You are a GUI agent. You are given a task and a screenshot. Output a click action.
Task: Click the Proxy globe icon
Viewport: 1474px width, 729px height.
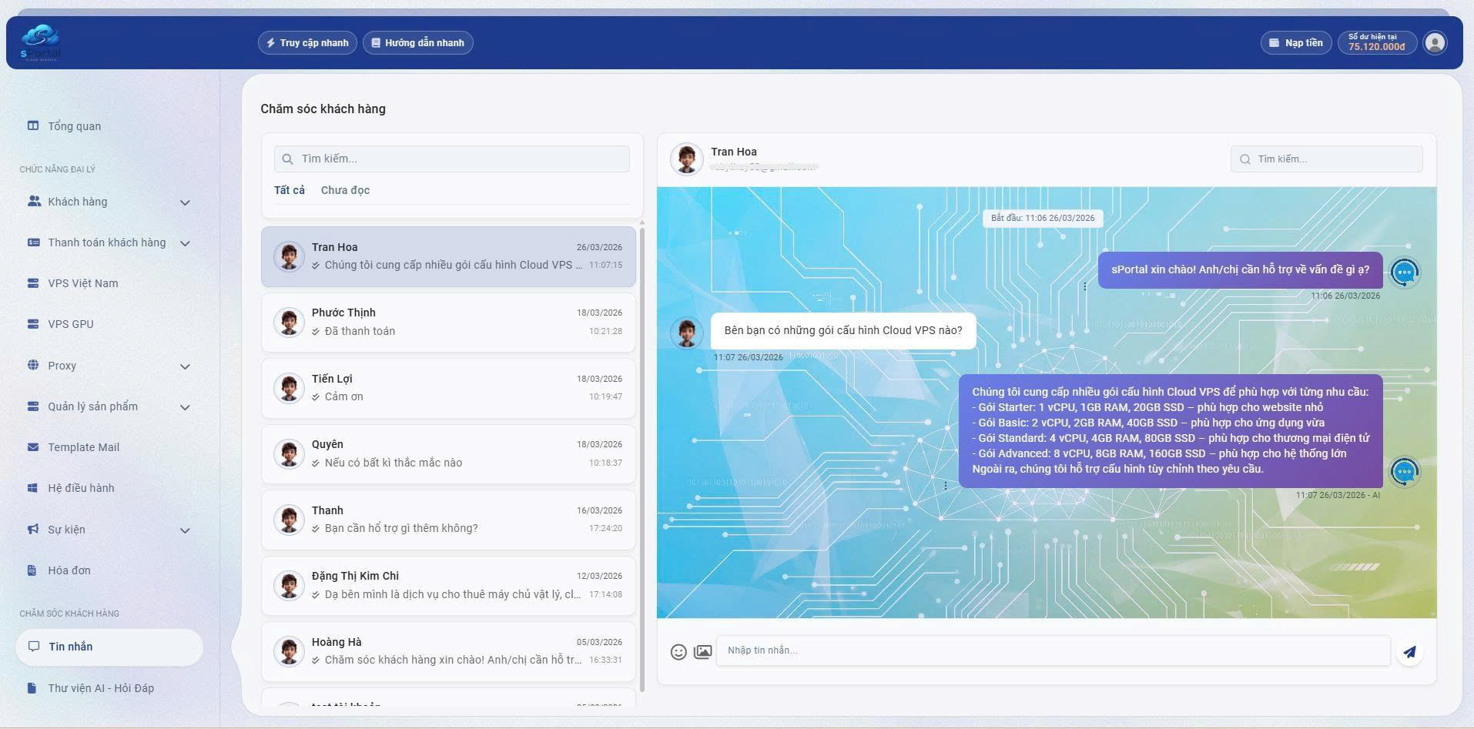(33, 365)
